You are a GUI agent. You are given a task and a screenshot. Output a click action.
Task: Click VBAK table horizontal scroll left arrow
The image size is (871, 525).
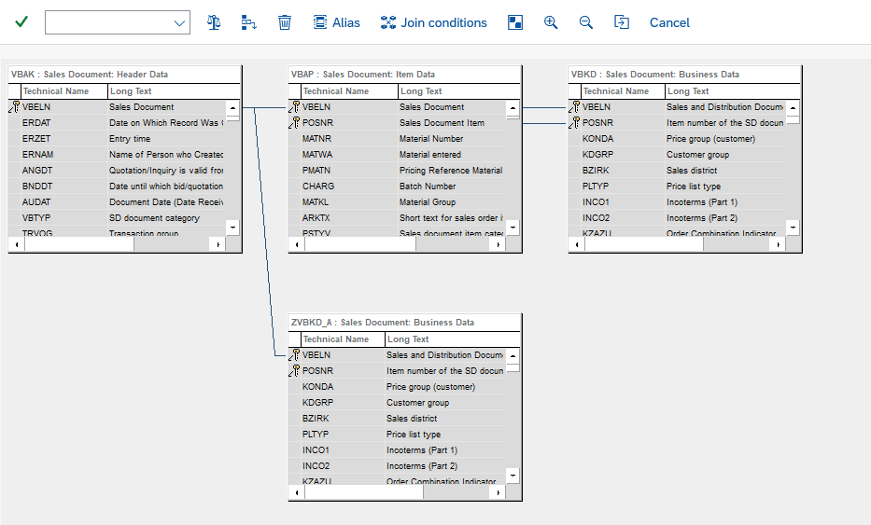17,244
